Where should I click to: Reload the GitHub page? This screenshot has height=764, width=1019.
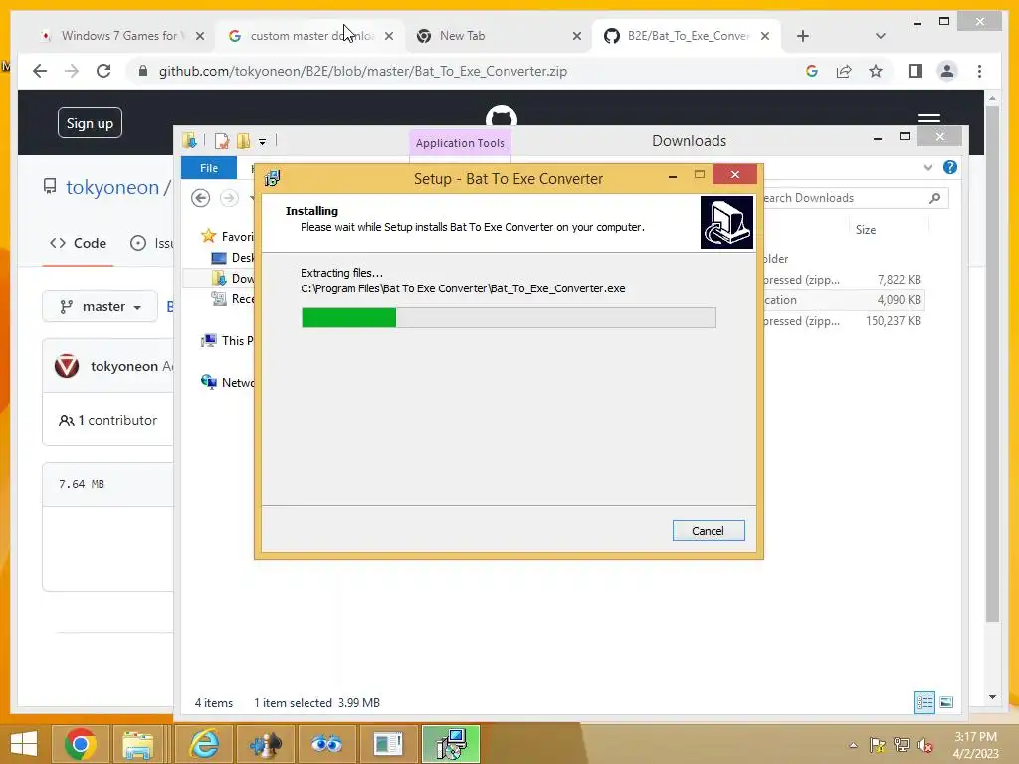click(103, 71)
